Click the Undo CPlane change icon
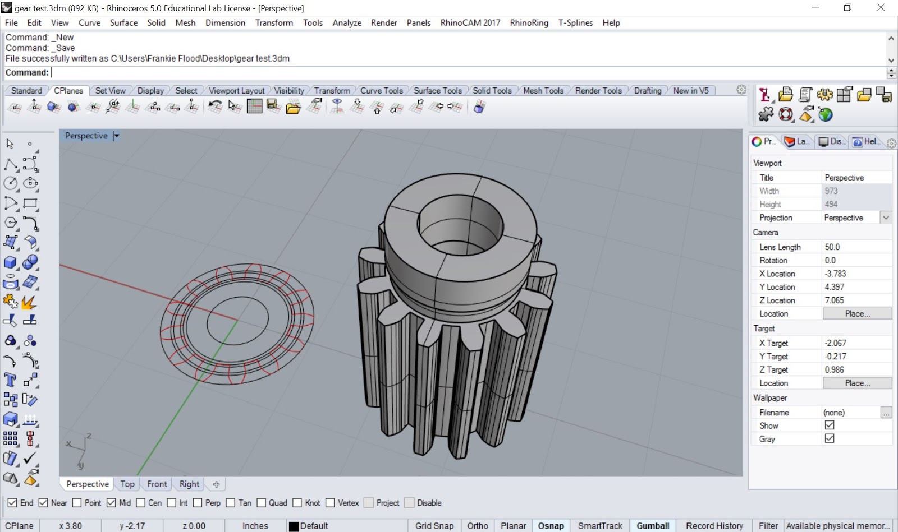Viewport: 898px width, 532px height. [x=214, y=107]
